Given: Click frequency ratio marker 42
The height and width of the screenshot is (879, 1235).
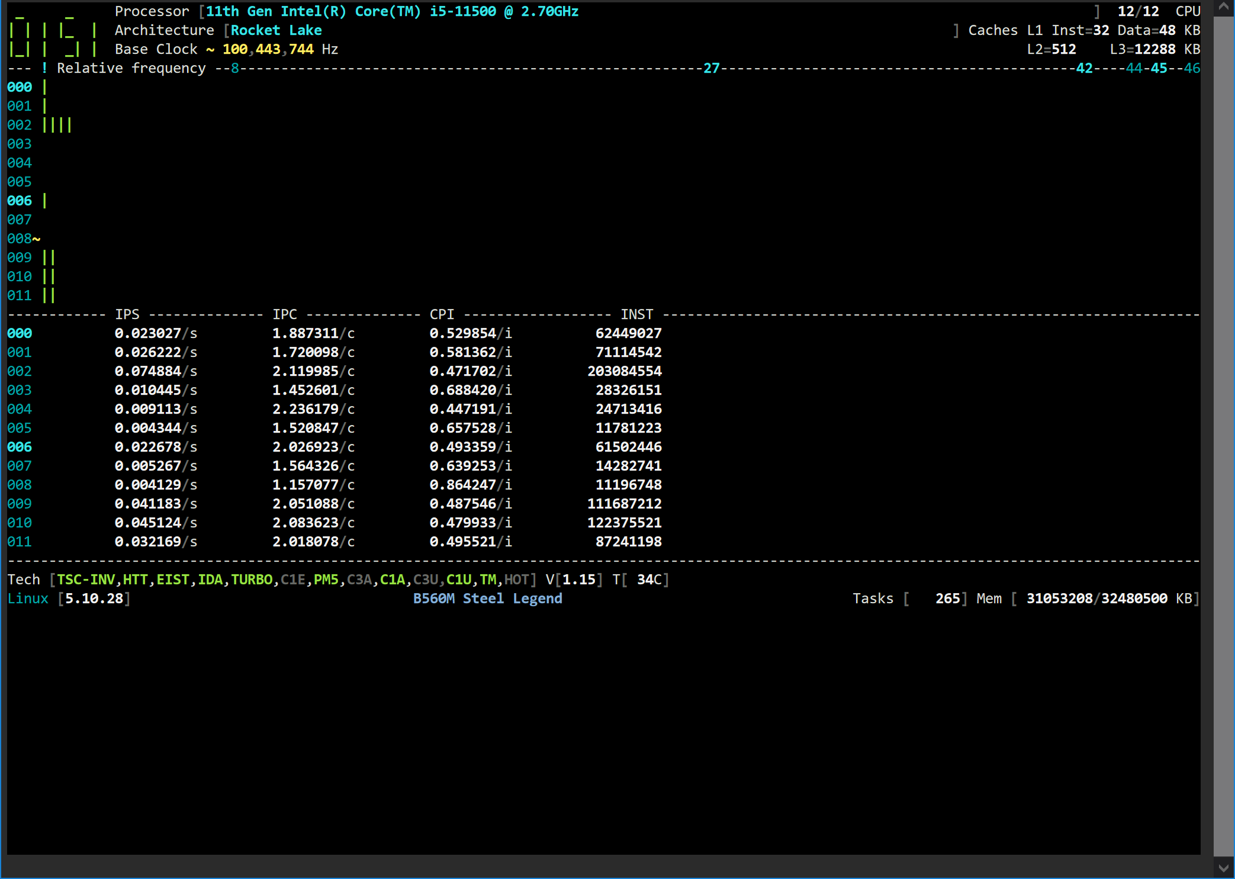Looking at the screenshot, I should click(1084, 68).
